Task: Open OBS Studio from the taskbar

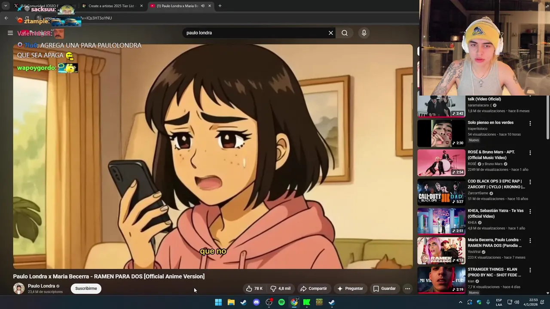Action: 269,302
